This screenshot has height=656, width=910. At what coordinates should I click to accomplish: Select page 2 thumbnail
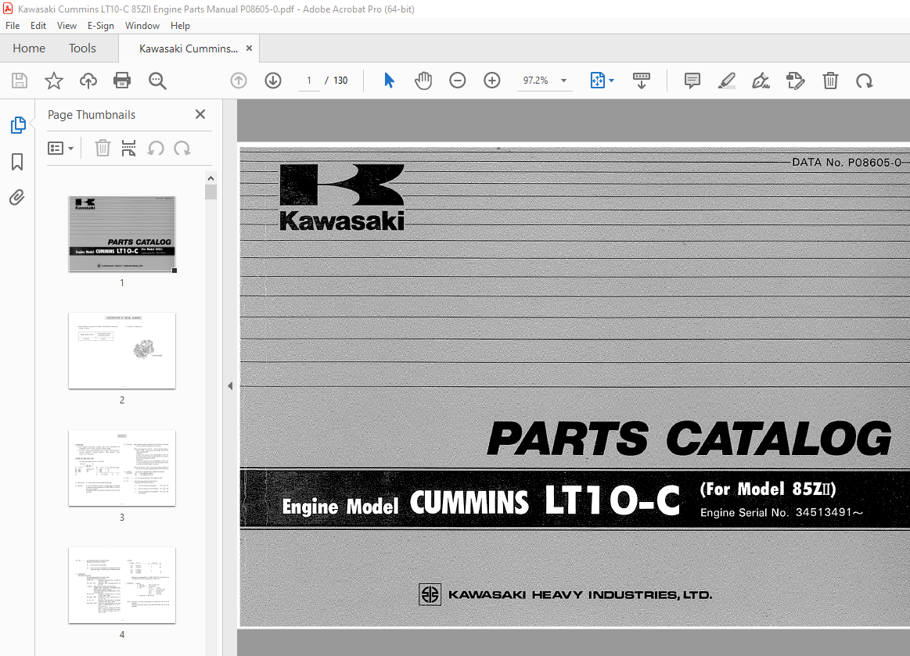pos(122,351)
